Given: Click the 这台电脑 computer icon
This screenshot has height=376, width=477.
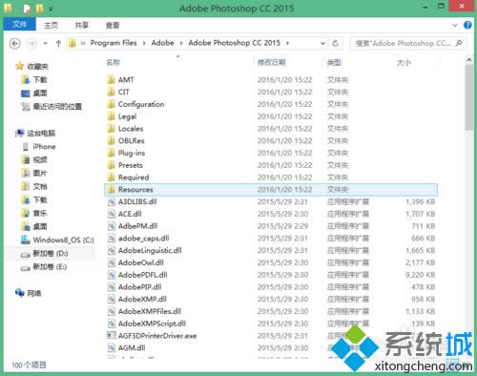Looking at the screenshot, I should [x=20, y=133].
